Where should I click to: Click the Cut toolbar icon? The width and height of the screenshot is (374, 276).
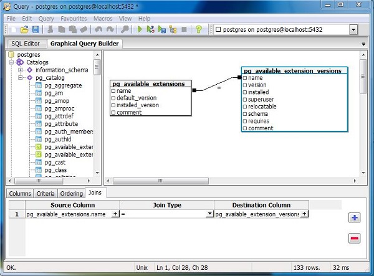tap(50, 29)
